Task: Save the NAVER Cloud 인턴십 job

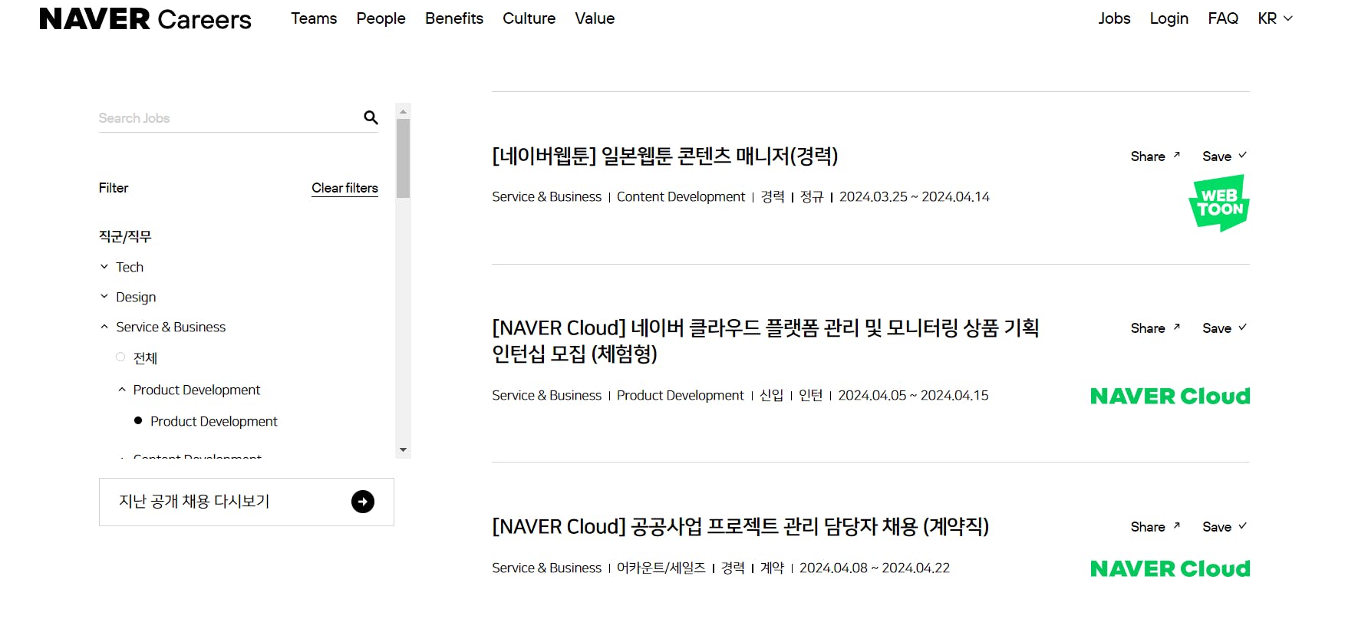Action: pyautogui.click(x=1225, y=328)
